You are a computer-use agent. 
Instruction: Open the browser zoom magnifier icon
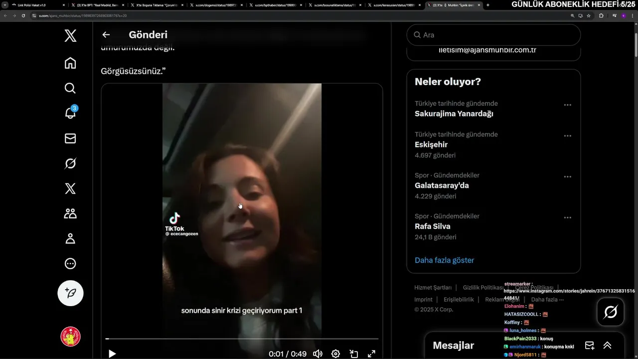click(x=573, y=15)
